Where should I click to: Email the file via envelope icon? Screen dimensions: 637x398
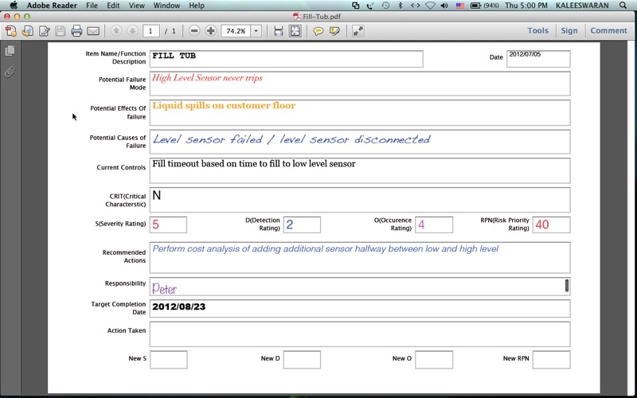(93, 31)
